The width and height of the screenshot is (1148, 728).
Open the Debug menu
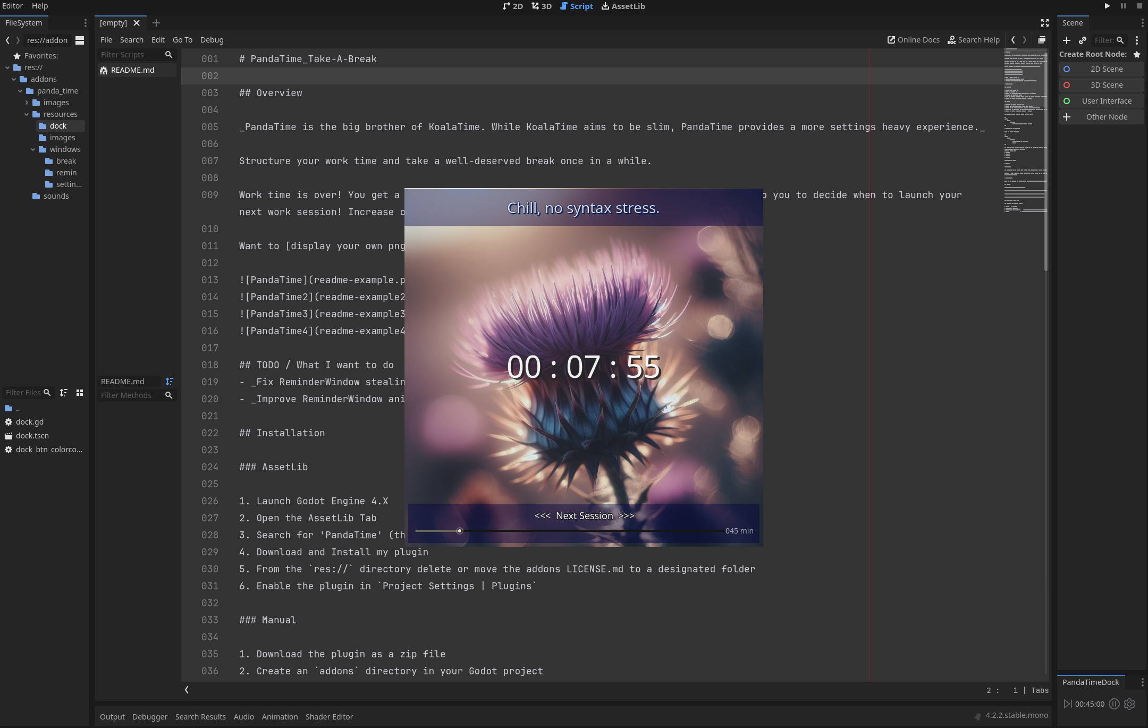point(212,40)
